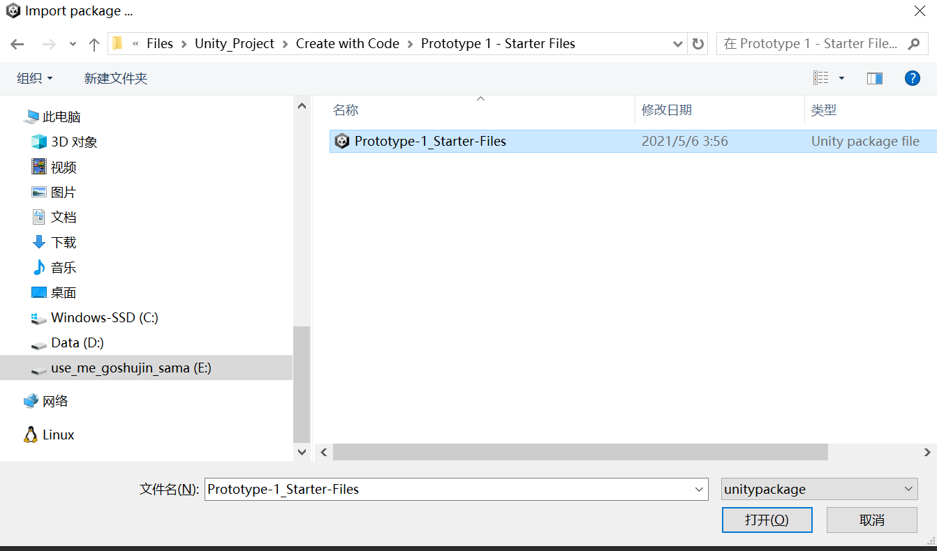
Task: Open help with the question mark icon
Action: pos(912,78)
